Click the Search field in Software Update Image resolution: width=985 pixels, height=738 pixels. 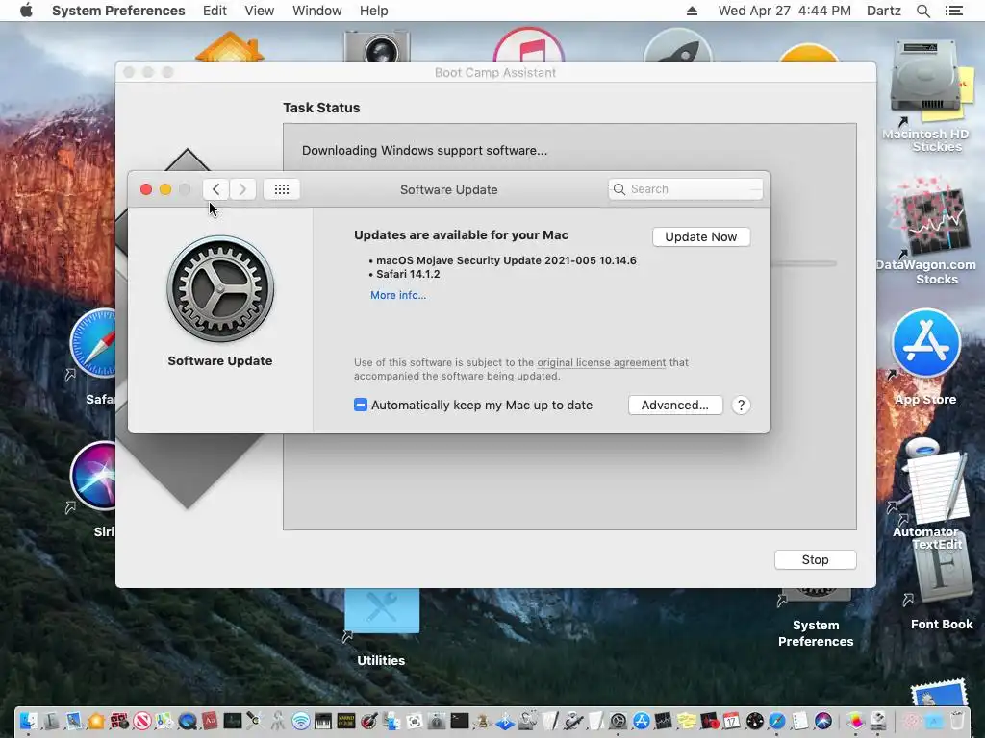point(685,189)
